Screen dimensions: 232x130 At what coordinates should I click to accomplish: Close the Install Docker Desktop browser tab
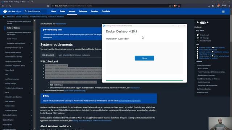28,2
